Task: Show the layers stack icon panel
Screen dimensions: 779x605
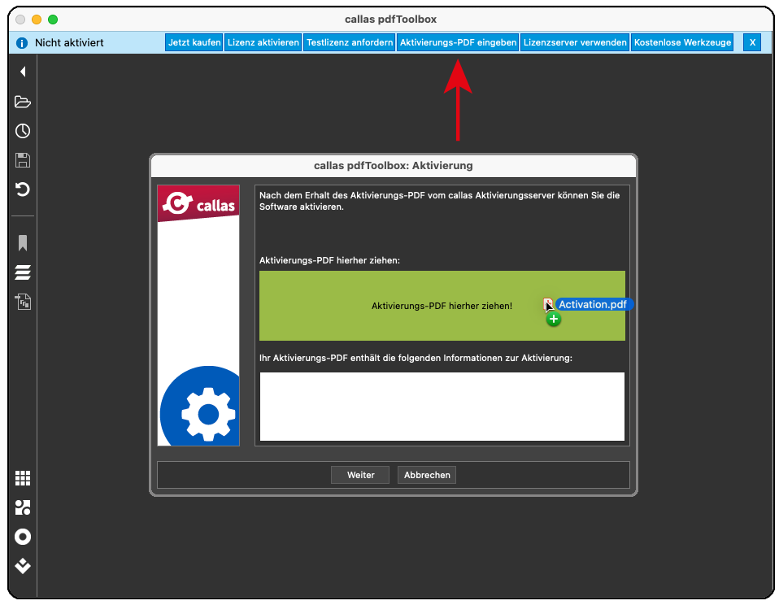Action: [x=23, y=272]
